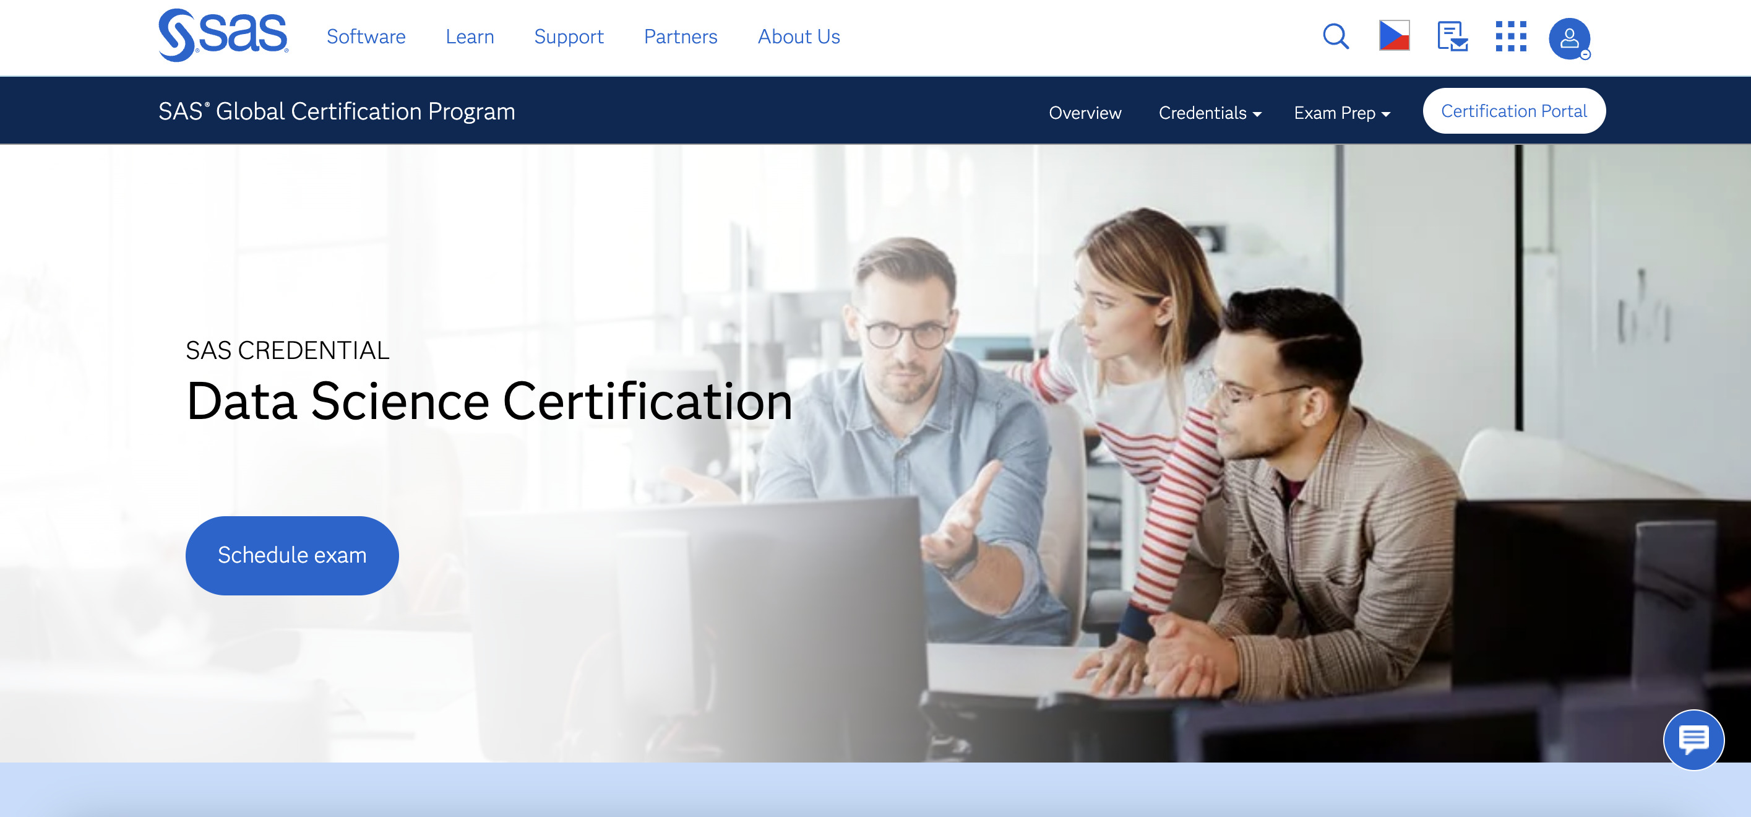Open the apps grid icon

pyautogui.click(x=1511, y=36)
